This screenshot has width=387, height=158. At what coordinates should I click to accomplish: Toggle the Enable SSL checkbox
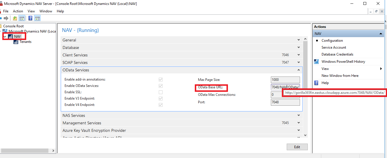coord(161,92)
